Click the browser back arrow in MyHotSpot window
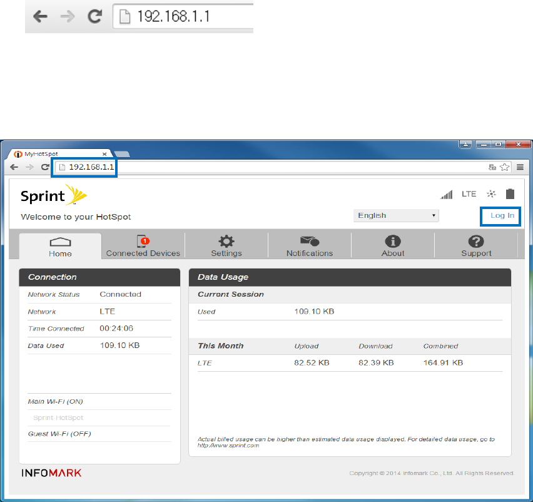This screenshot has width=533, height=502. pos(14,167)
